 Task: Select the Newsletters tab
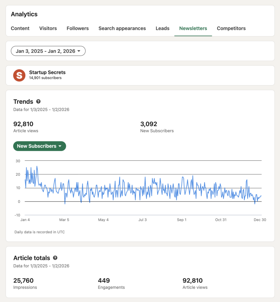pyautogui.click(x=193, y=28)
